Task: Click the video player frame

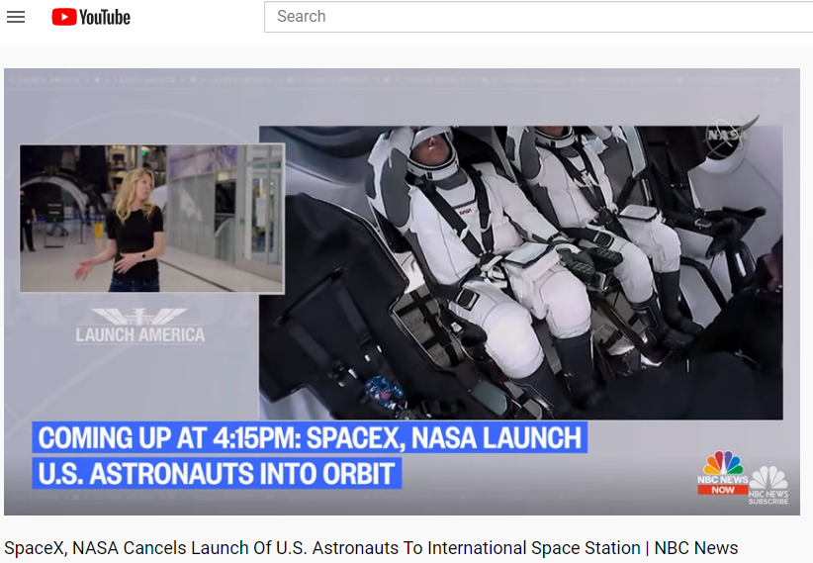Action: (402, 292)
